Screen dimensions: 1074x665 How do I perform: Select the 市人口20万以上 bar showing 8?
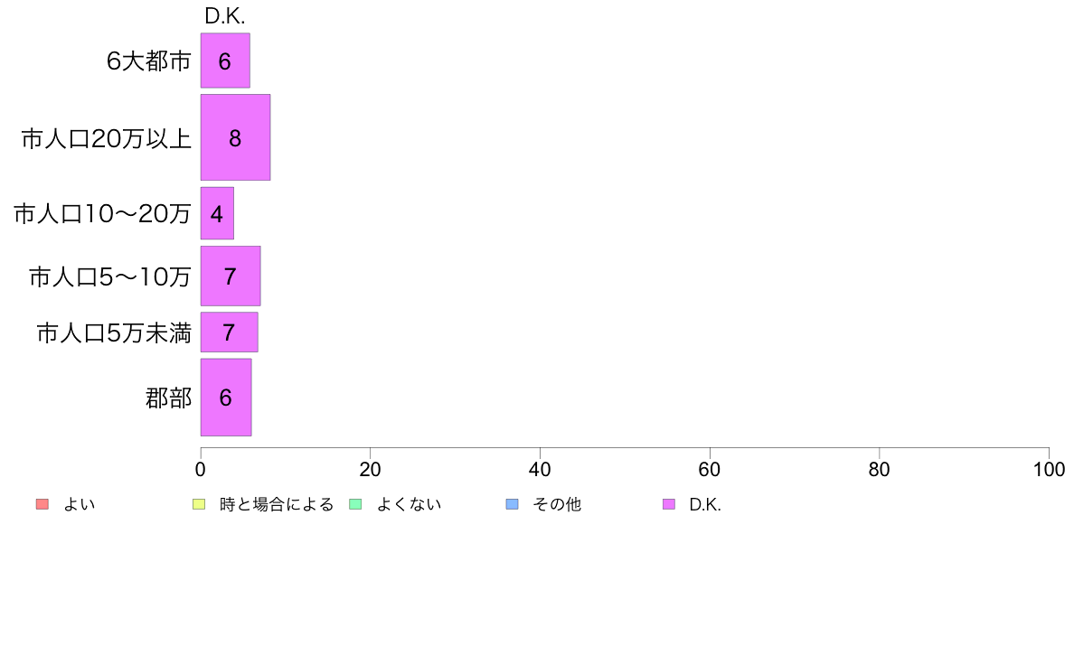[236, 137]
